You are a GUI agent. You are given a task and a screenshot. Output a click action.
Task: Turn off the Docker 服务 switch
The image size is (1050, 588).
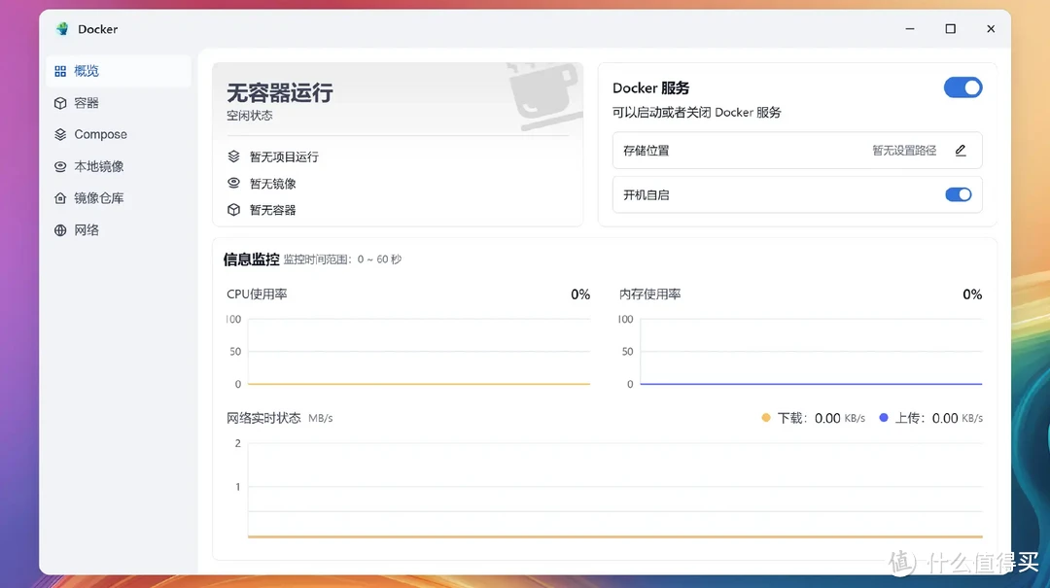tap(962, 88)
